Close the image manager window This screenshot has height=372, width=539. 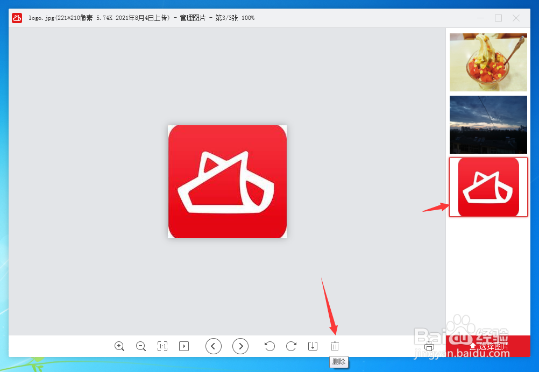click(516, 18)
